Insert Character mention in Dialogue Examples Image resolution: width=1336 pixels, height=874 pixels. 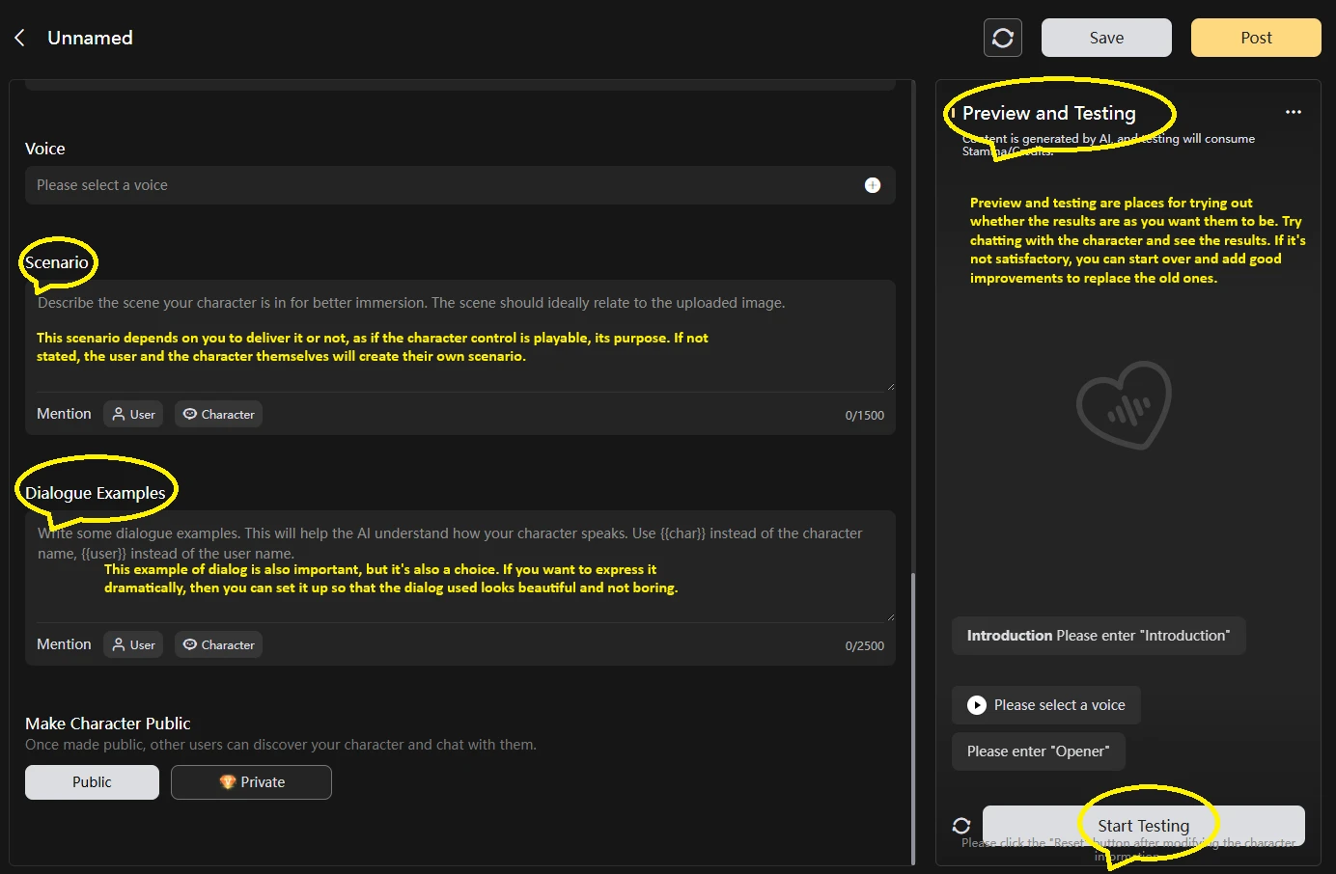[218, 644]
